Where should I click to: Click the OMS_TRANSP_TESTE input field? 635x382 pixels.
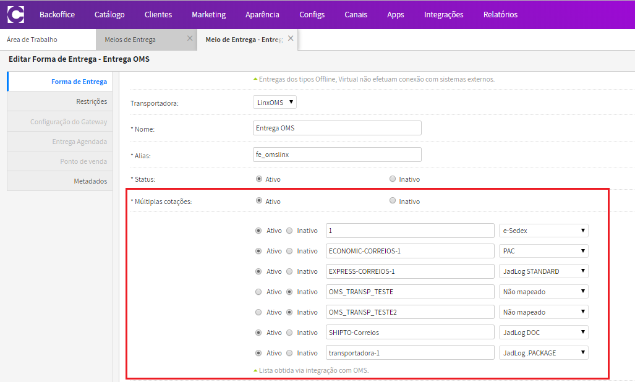pyautogui.click(x=410, y=292)
